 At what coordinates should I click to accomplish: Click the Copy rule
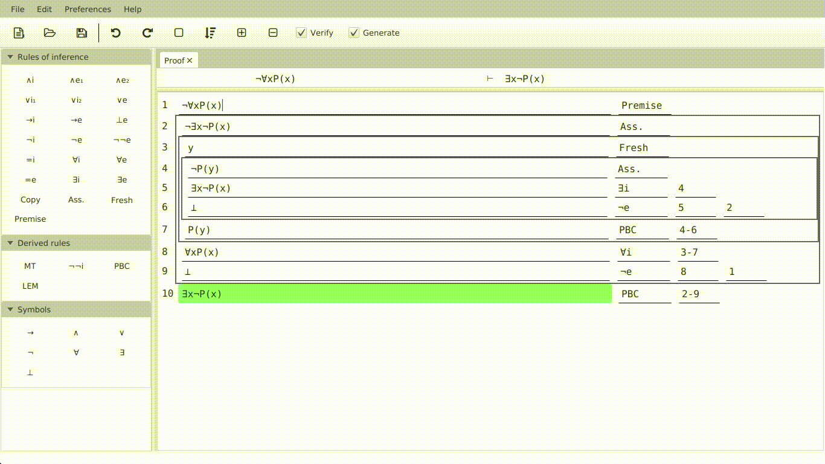point(30,200)
